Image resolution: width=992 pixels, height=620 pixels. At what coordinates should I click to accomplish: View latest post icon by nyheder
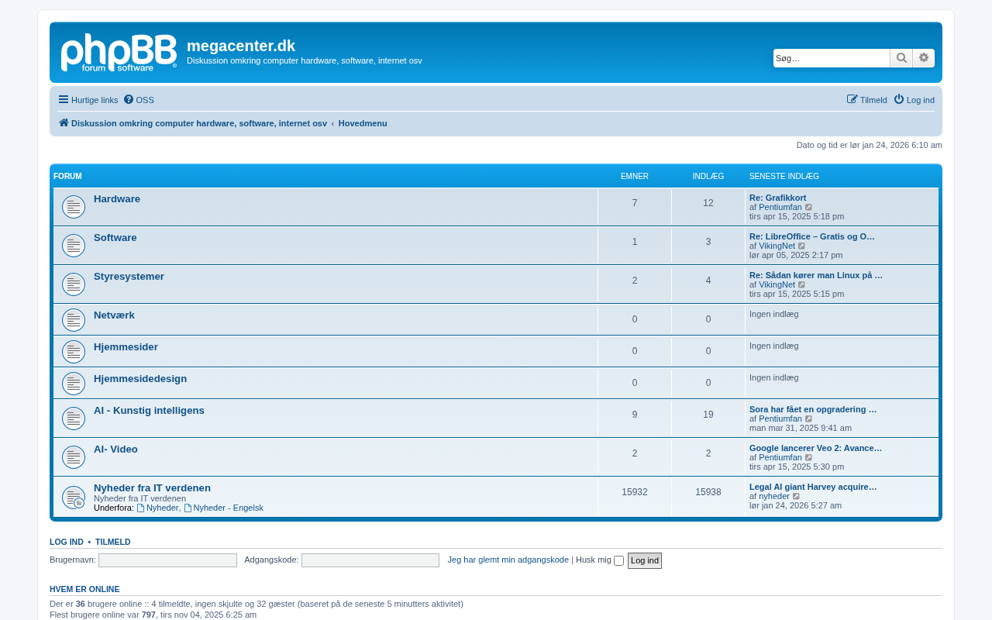click(797, 496)
